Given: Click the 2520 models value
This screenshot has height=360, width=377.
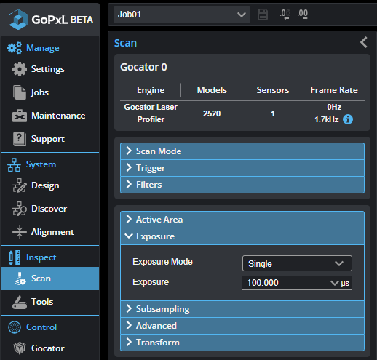Looking at the screenshot, I should (212, 113).
